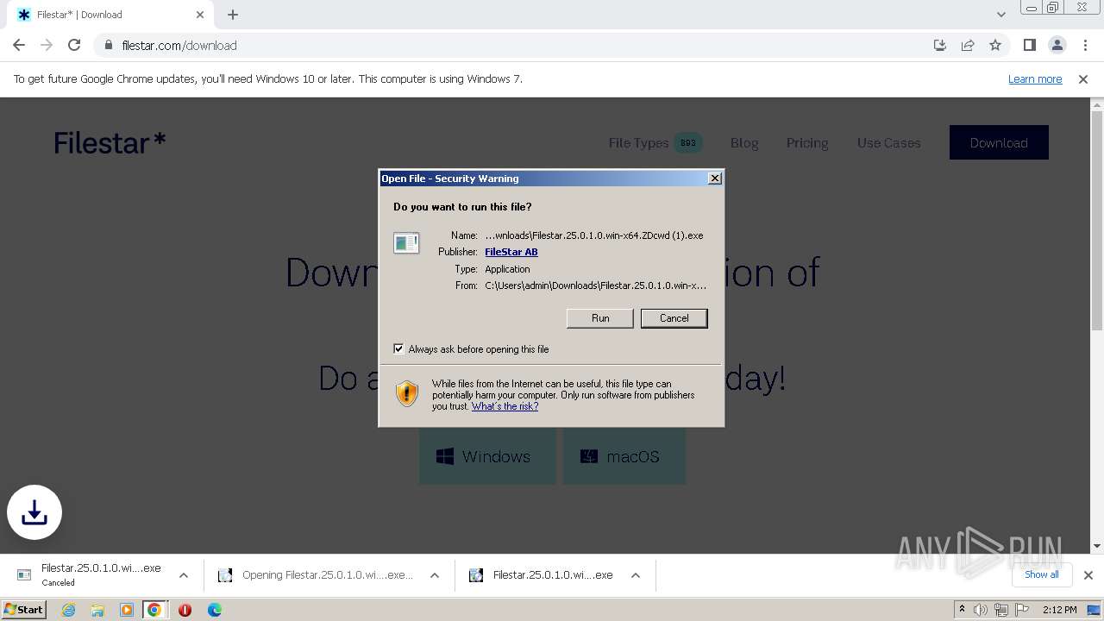Open options for the last Filestar.25.0.1.0 download
1104x621 pixels.
tap(636, 575)
